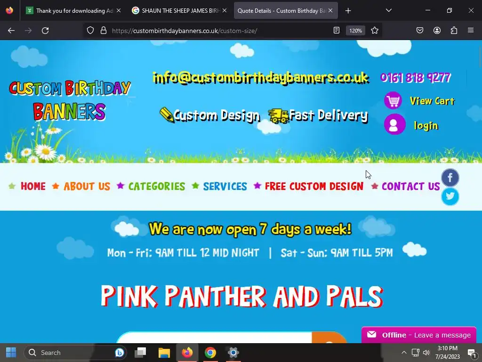Expand the list all tabs chevron
The image size is (482, 362).
(388, 10)
